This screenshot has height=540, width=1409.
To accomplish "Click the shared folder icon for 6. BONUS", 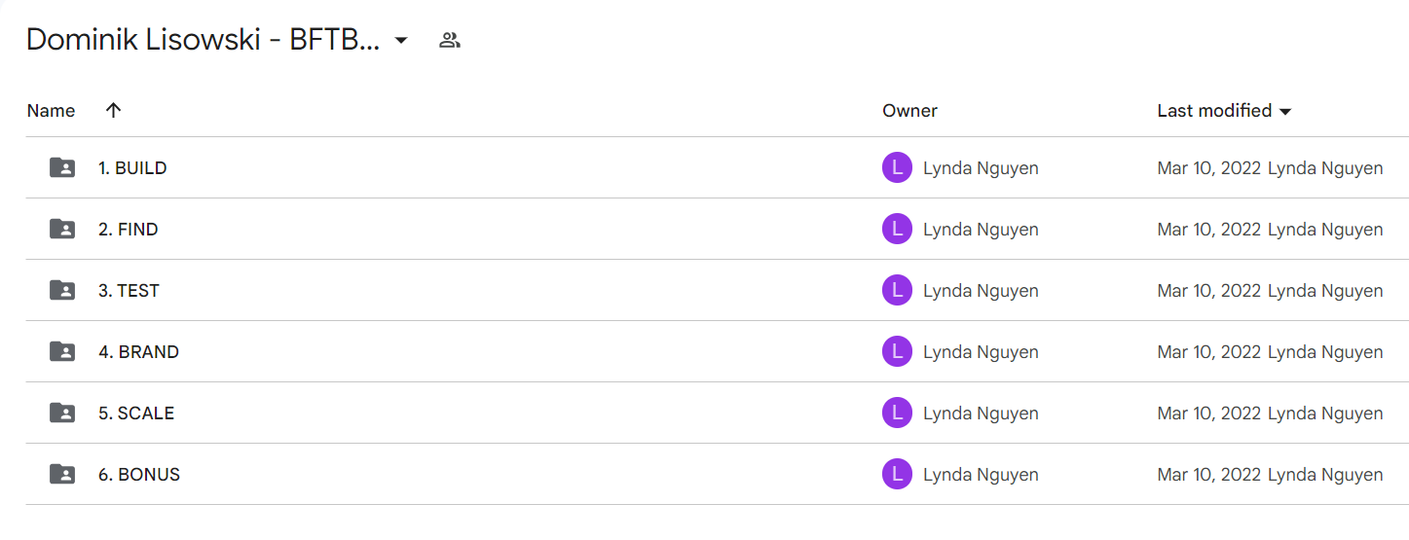I will 62,474.
